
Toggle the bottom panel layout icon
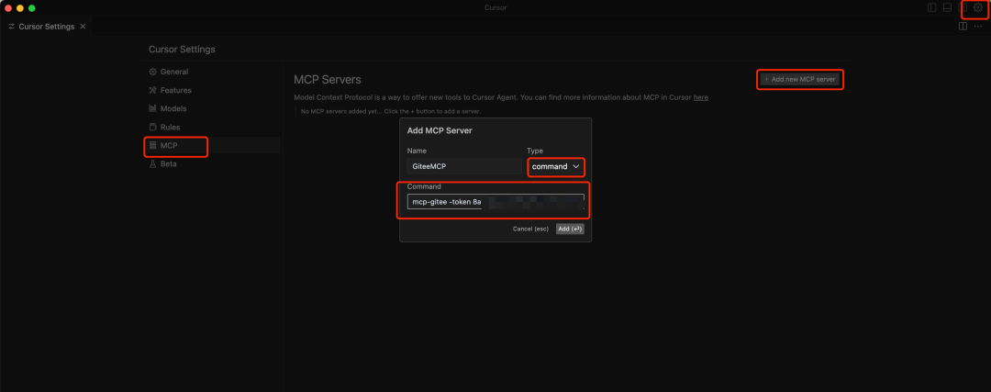click(947, 7)
